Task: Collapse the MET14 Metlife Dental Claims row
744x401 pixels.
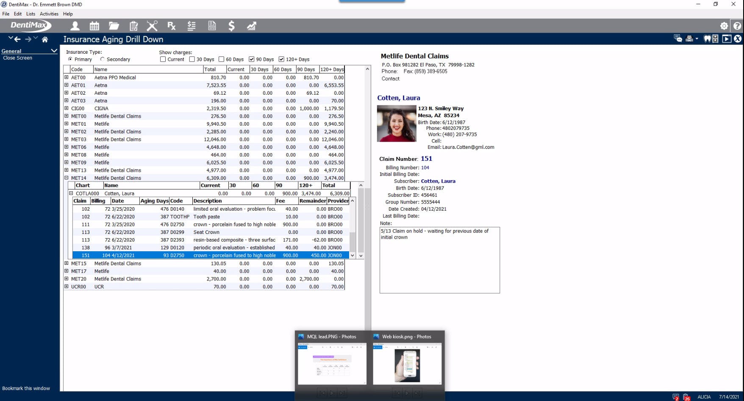Action: coord(67,178)
